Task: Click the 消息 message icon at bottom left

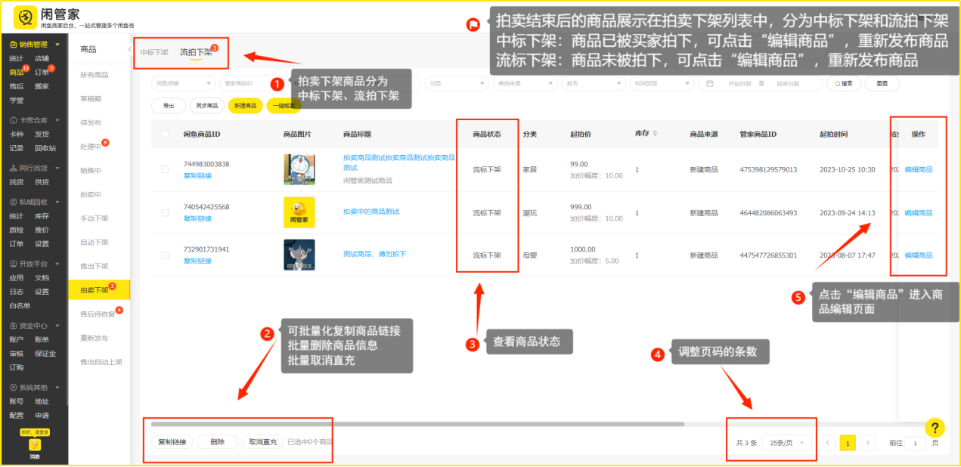Action: coord(34,448)
